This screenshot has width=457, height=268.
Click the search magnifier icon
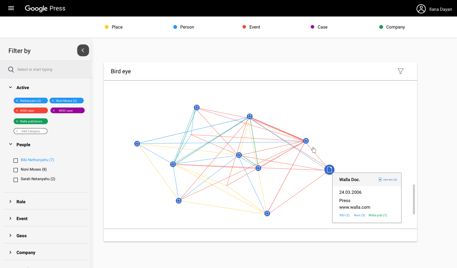[11, 69]
